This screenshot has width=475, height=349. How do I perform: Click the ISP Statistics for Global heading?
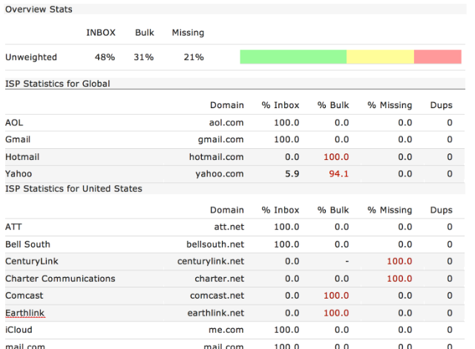point(58,84)
